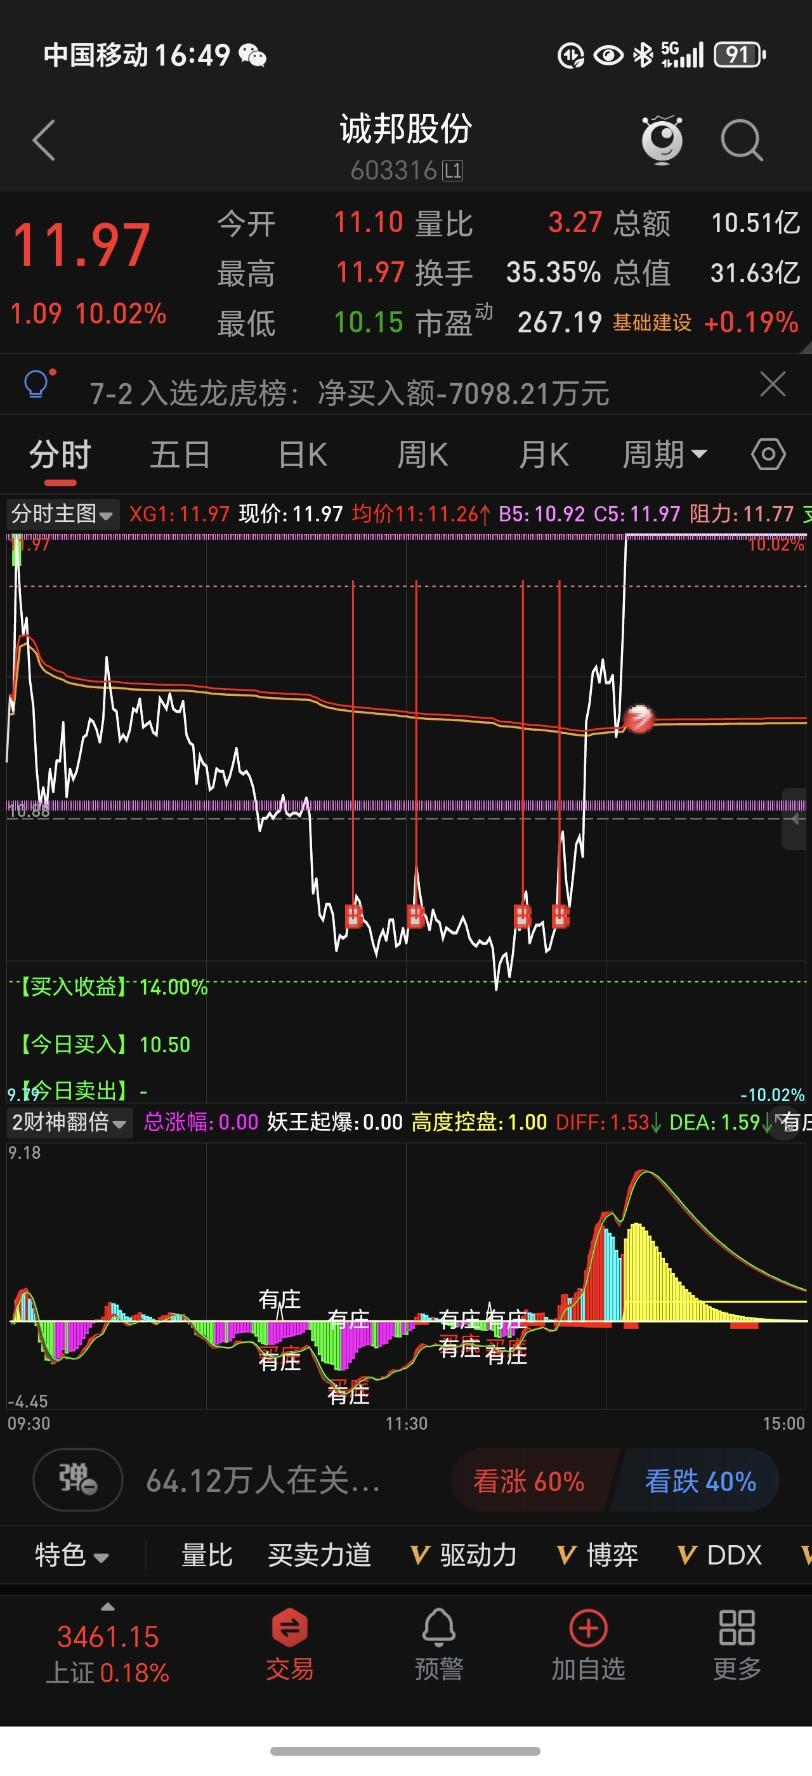Open the 分时主图 indicator dropdown

click(x=63, y=514)
